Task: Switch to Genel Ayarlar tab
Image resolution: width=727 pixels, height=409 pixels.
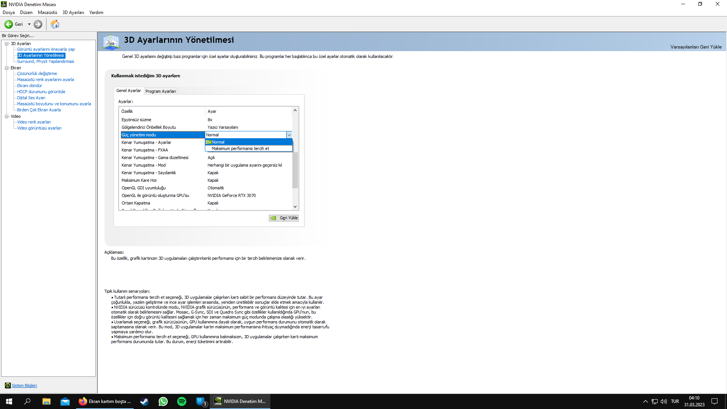Action: point(128,91)
